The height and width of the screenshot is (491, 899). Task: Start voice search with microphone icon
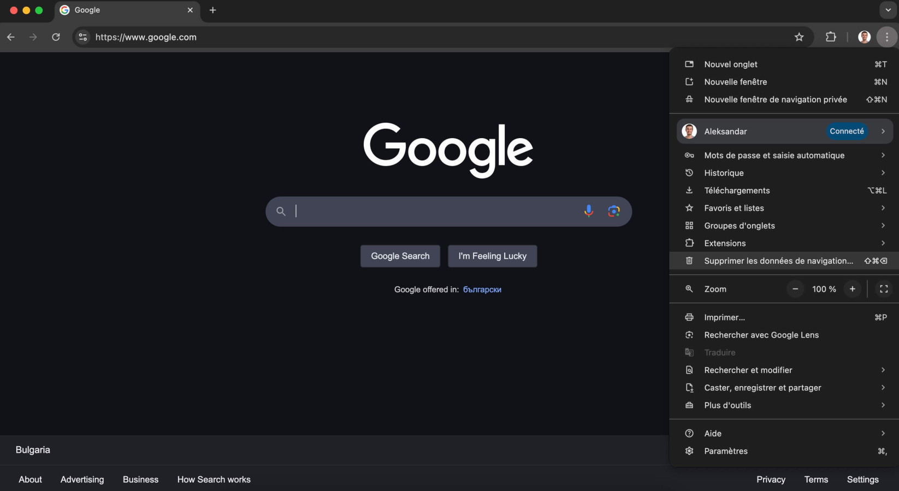(588, 211)
